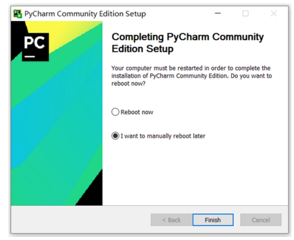Screen dimensions: 294x240
Task: Click the empty gray footer beside Back
Action: (x=81, y=220)
